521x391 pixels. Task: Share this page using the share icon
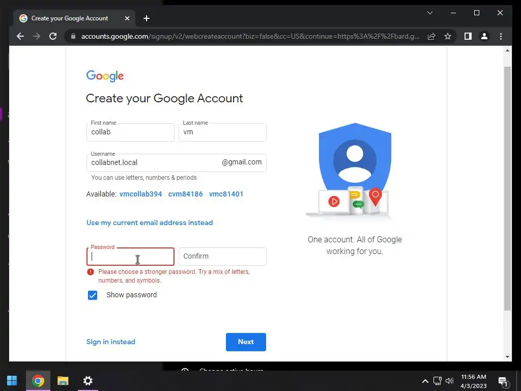pos(431,36)
